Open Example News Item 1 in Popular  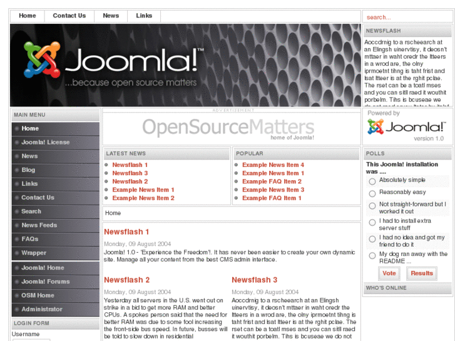(x=273, y=173)
